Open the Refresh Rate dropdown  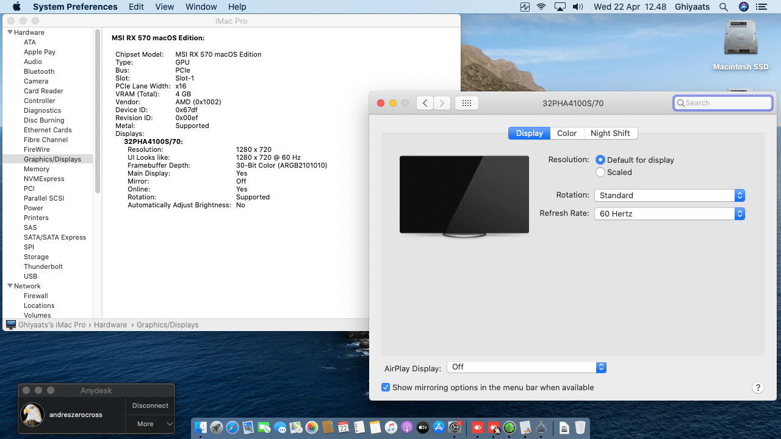pos(669,214)
